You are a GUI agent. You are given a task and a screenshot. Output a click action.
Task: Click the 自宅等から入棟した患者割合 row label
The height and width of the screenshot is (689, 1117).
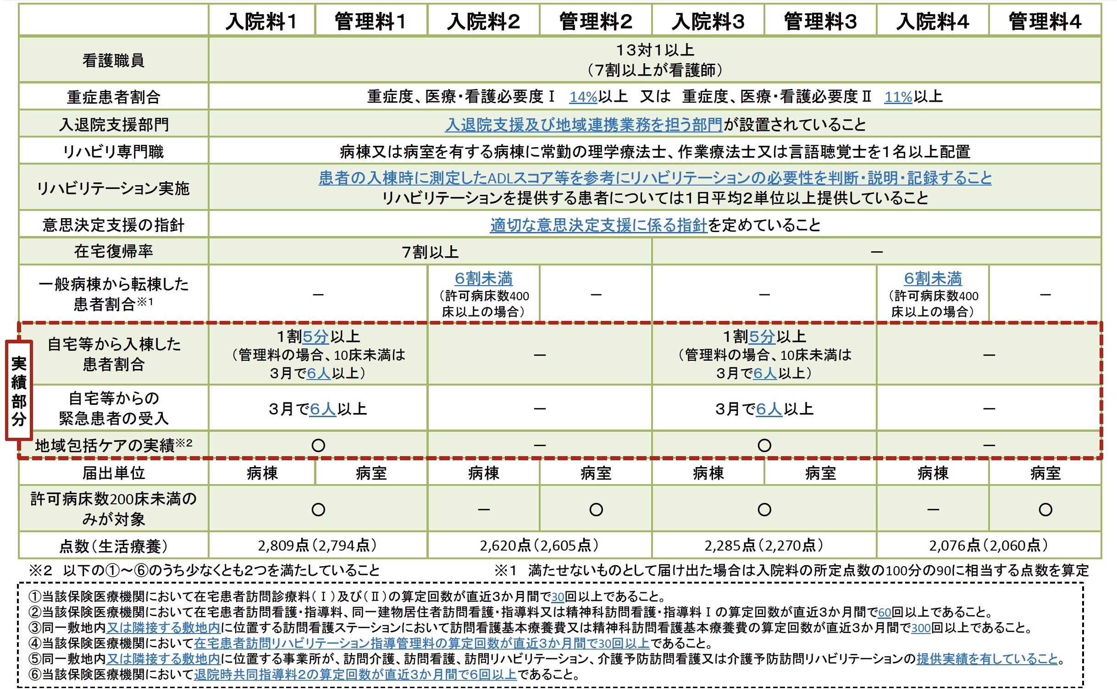click(113, 354)
